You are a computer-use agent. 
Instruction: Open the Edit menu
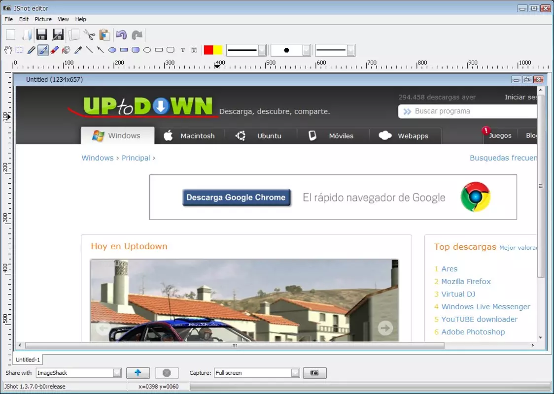point(24,19)
